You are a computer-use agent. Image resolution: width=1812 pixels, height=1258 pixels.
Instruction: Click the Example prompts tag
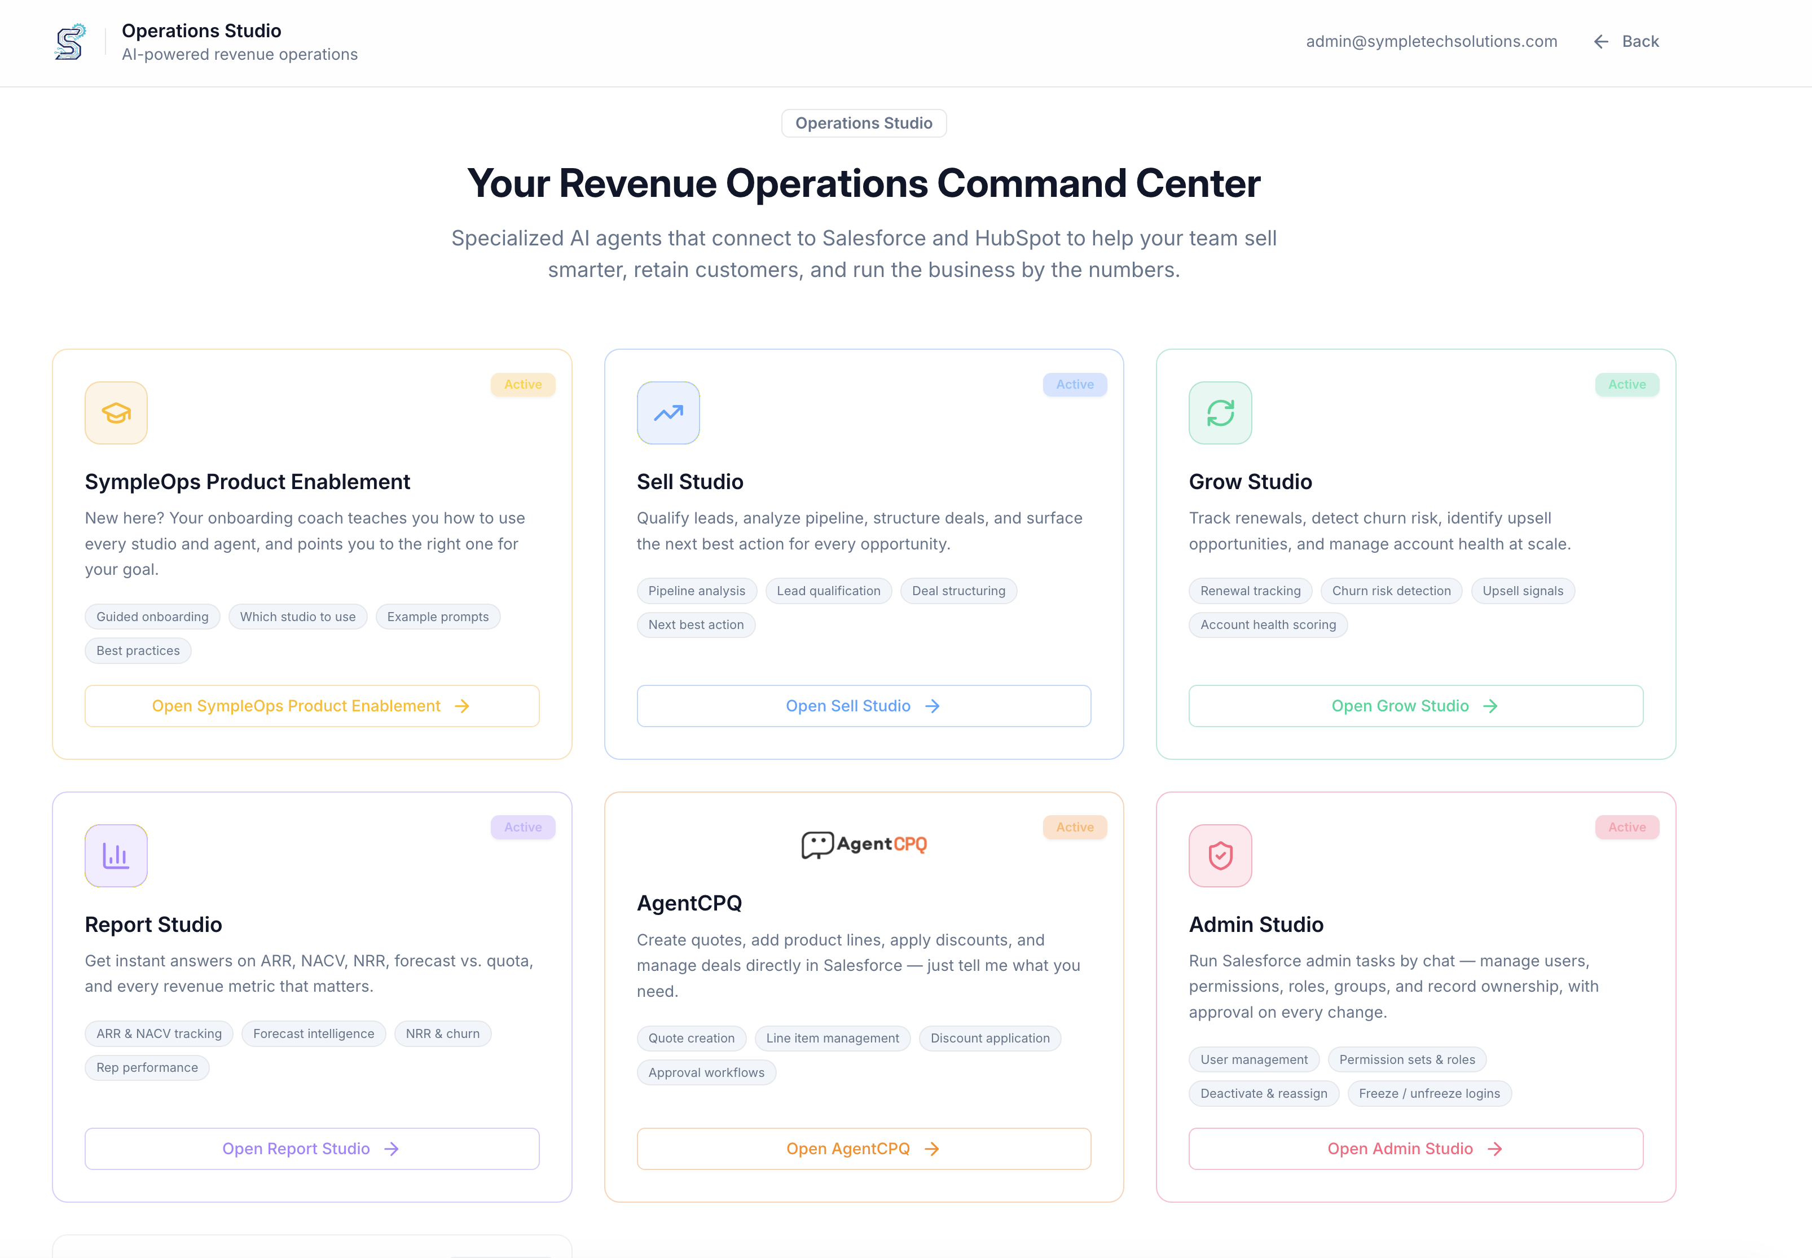438,617
